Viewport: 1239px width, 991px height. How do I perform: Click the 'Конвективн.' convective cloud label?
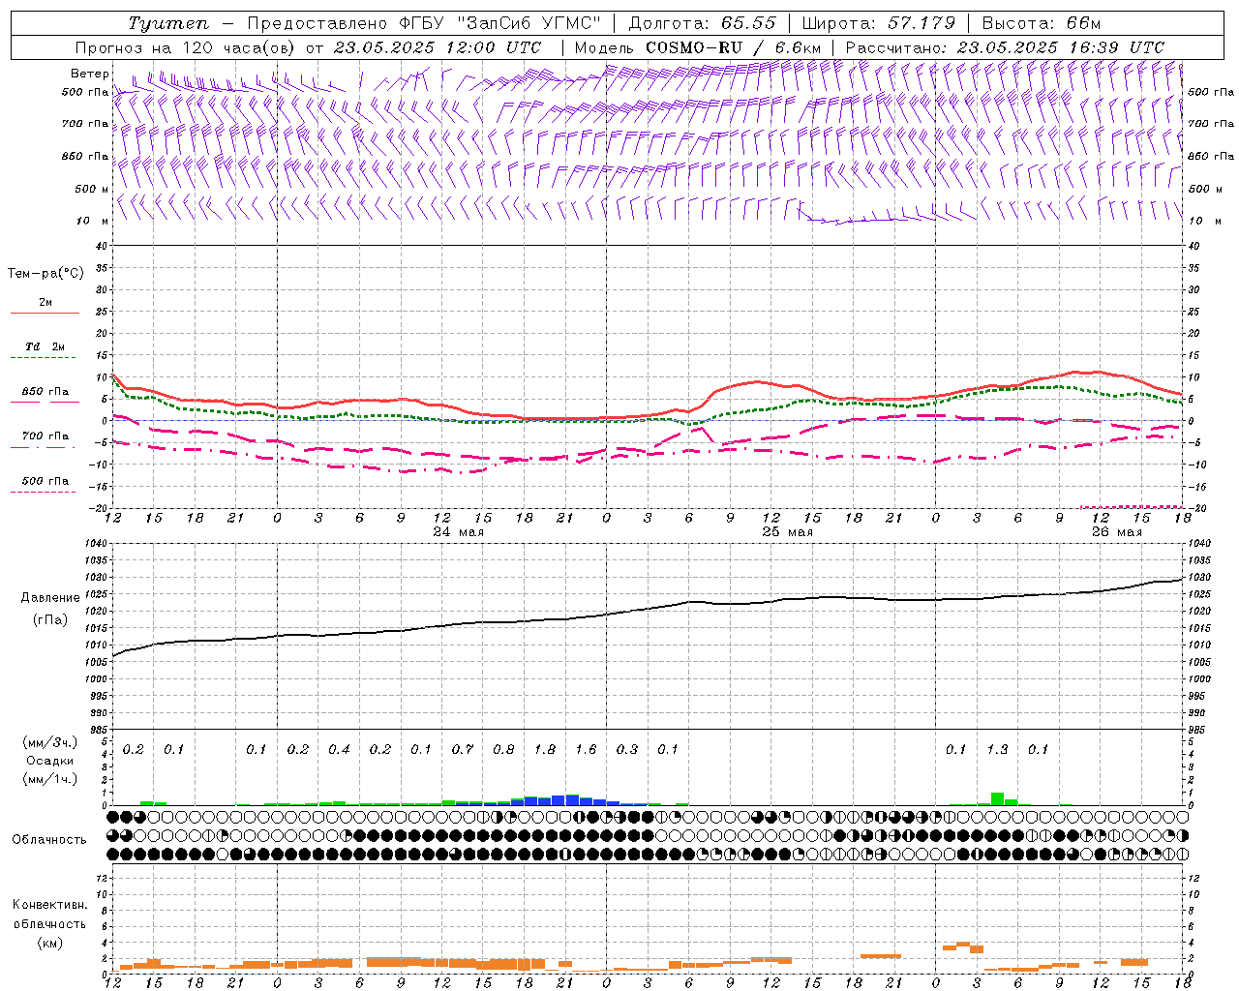click(49, 905)
